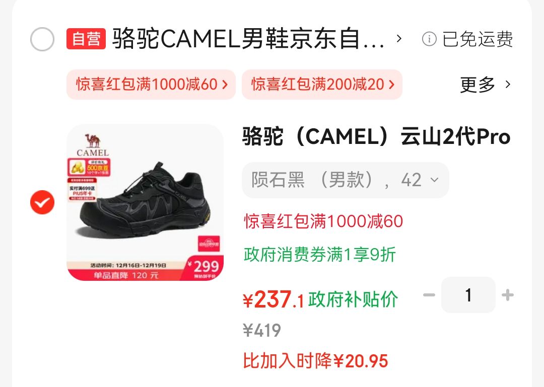Decrease quantity with the minus button

pyautogui.click(x=429, y=295)
